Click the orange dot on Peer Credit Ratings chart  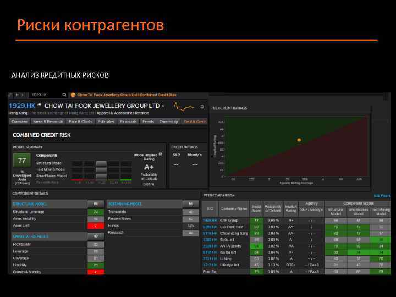299,140
